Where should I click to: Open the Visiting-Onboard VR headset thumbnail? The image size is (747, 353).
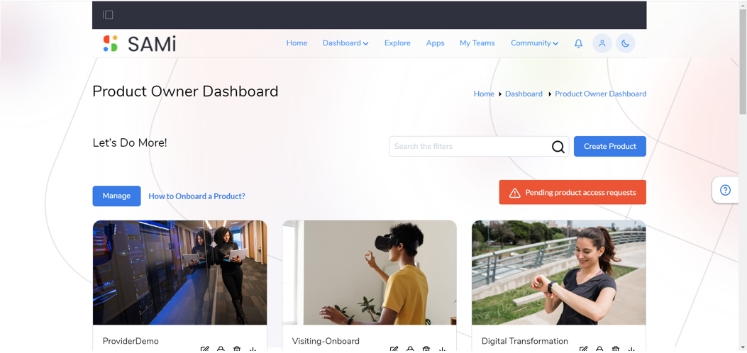pos(369,273)
